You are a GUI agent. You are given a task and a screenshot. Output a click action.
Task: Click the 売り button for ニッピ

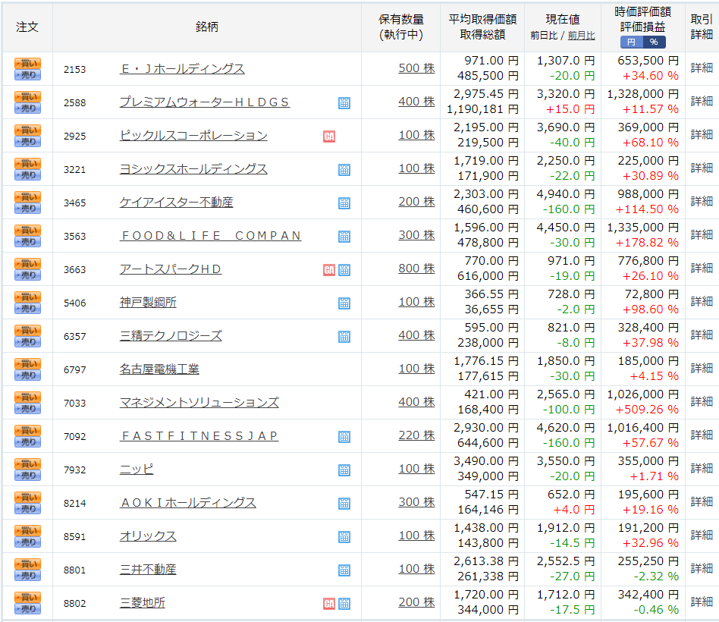(27, 475)
